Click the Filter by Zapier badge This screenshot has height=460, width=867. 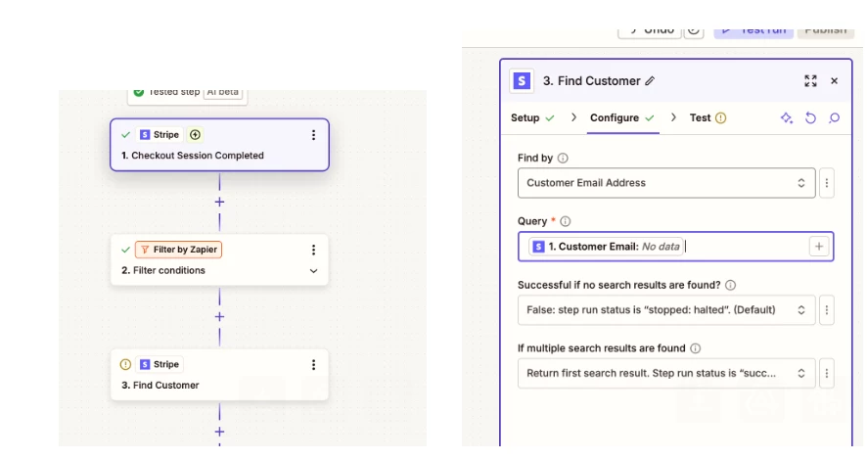click(x=179, y=250)
